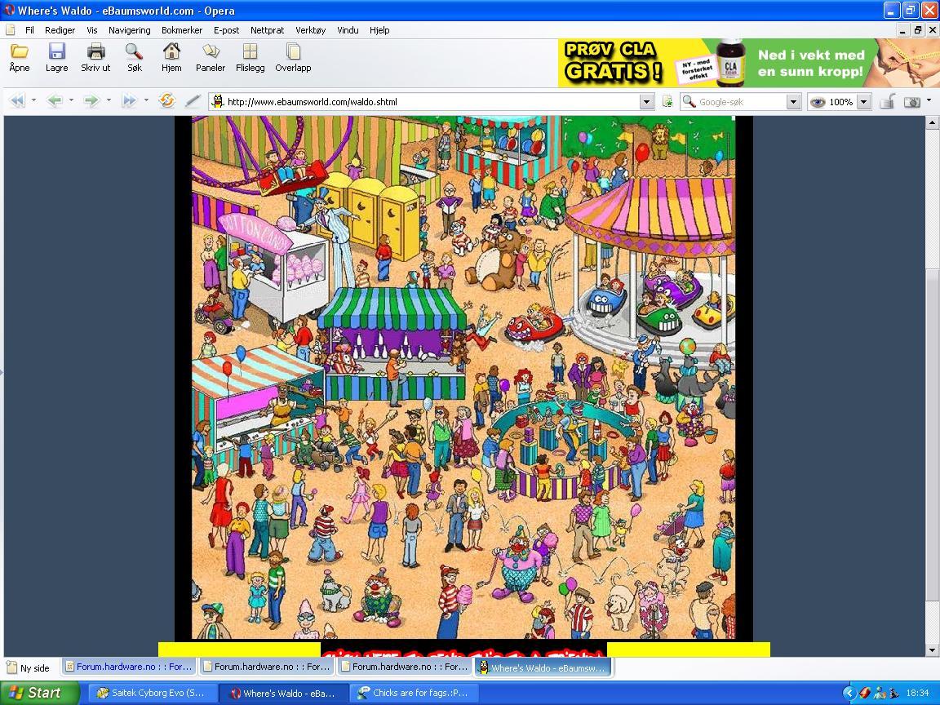
Task: Click the page scrollbar down arrow
Action: click(x=932, y=650)
